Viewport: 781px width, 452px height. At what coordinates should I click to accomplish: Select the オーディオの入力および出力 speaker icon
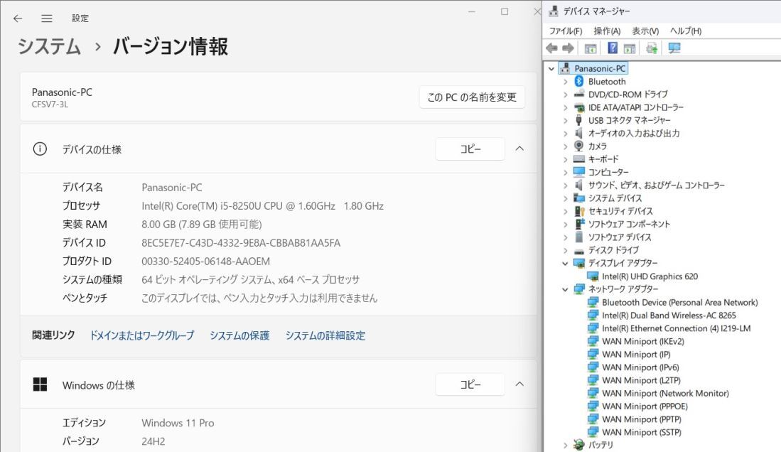[578, 133]
